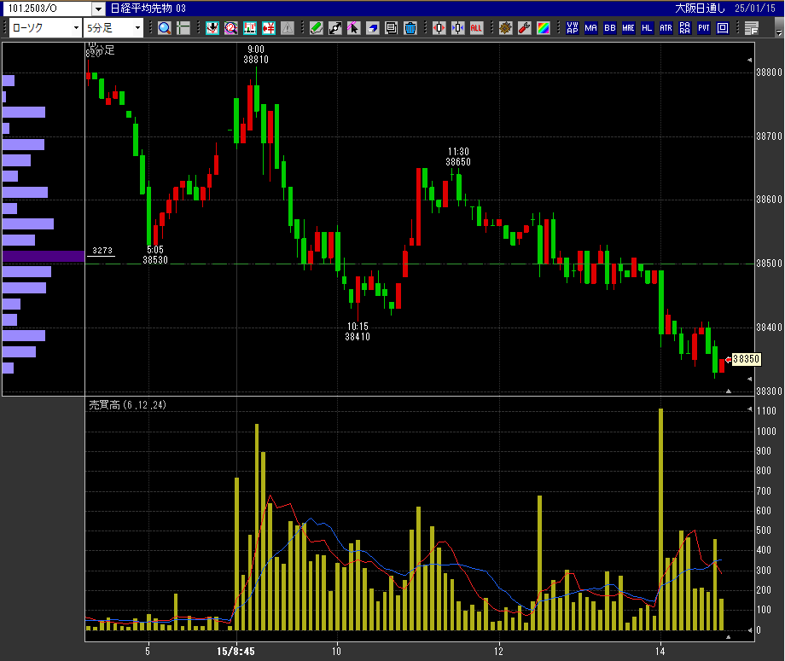Click the 38350 current price marker
The width and height of the screenshot is (785, 661).
click(x=746, y=359)
